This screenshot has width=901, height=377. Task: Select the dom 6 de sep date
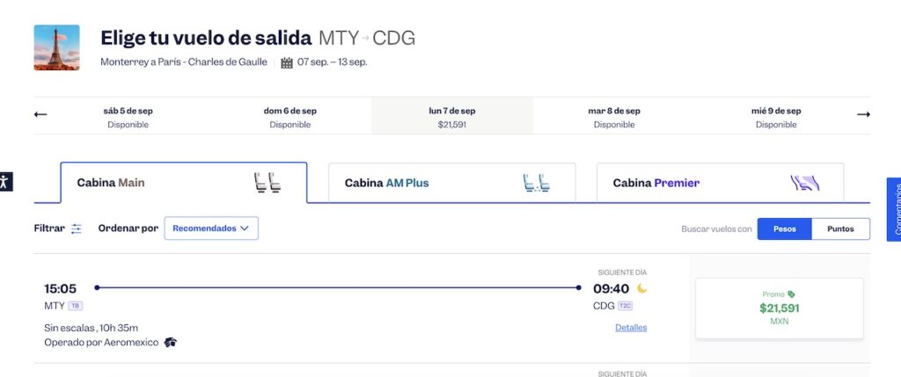coord(290,117)
